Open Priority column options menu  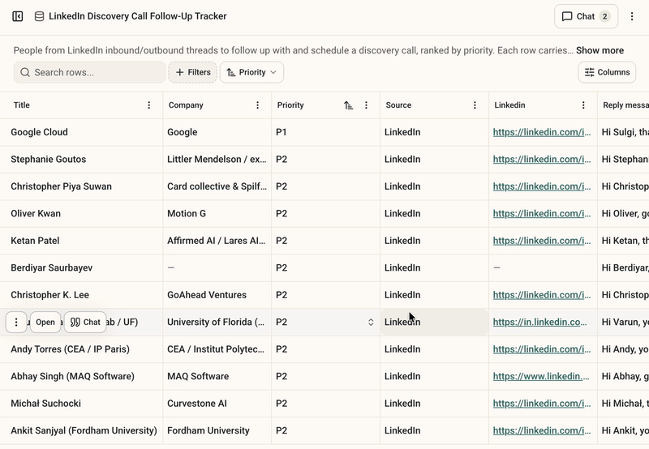[x=366, y=105]
